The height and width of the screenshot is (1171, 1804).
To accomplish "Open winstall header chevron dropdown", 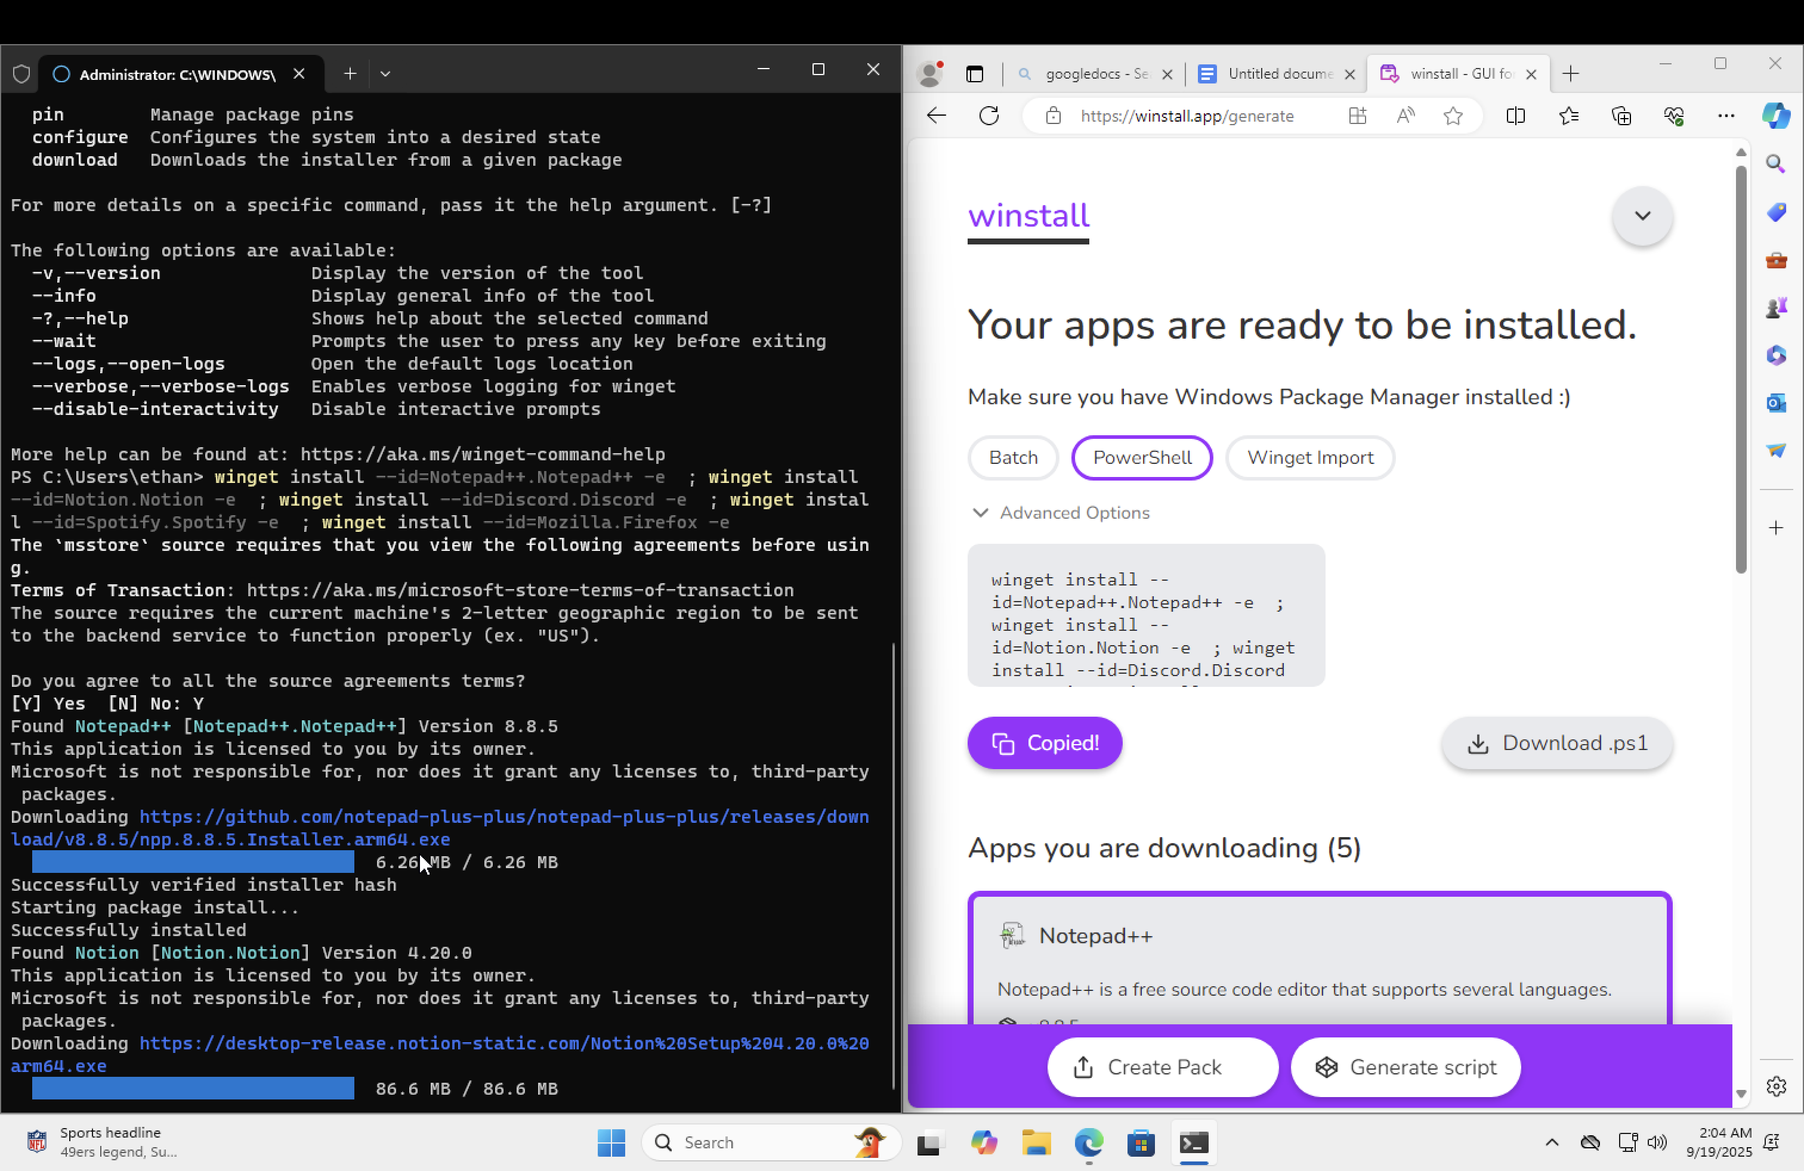I will [x=1642, y=216].
